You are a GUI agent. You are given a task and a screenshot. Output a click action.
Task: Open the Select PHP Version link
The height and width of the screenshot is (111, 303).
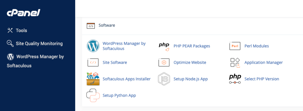[262, 79]
